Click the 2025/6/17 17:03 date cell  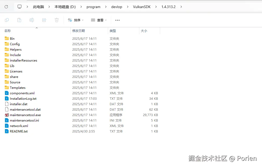[x=84, y=99]
